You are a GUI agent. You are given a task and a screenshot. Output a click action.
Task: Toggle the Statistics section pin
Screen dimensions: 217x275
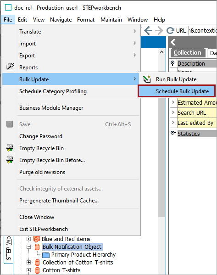[173, 133]
